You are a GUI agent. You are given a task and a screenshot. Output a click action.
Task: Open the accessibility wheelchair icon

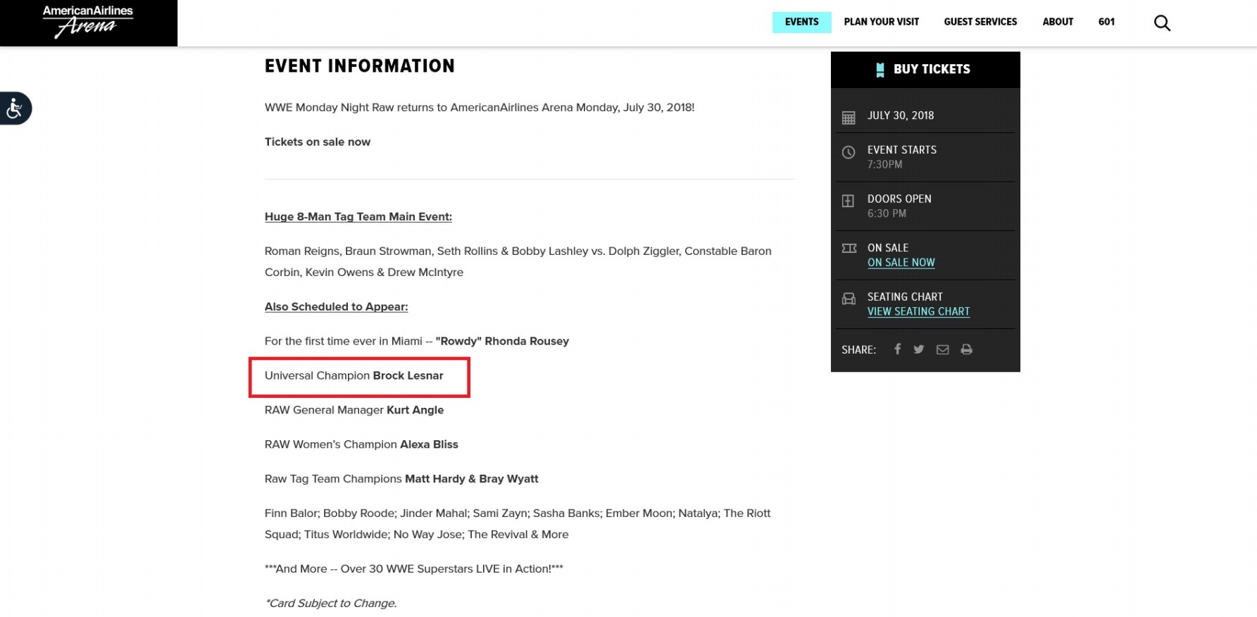tap(15, 108)
